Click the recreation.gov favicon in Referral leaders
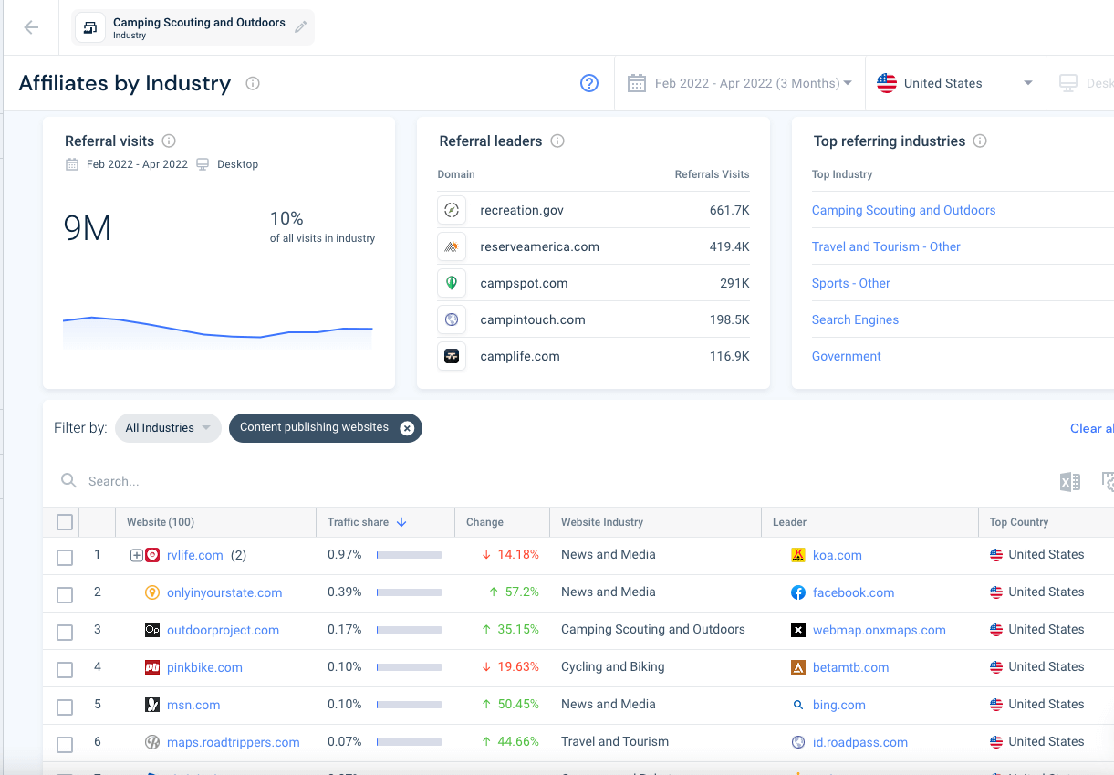Viewport: 1114px width, 775px height. (451, 209)
